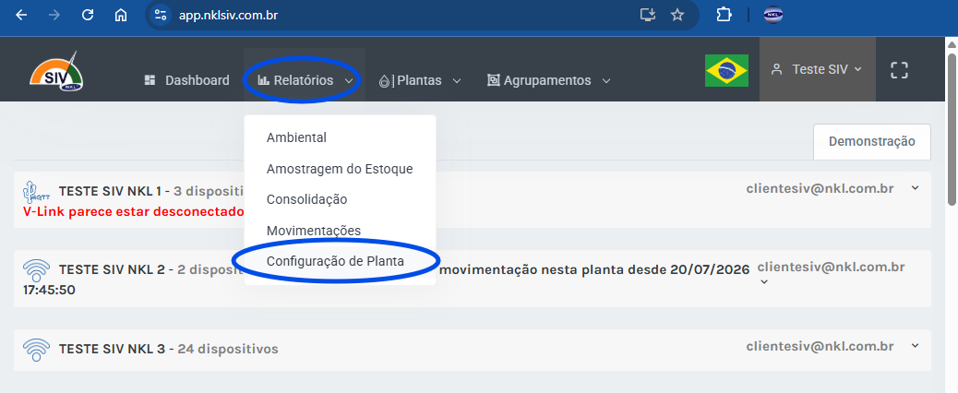Expand the TESTE SIV NKL 1 row chevron
958x393 pixels.
[915, 188]
